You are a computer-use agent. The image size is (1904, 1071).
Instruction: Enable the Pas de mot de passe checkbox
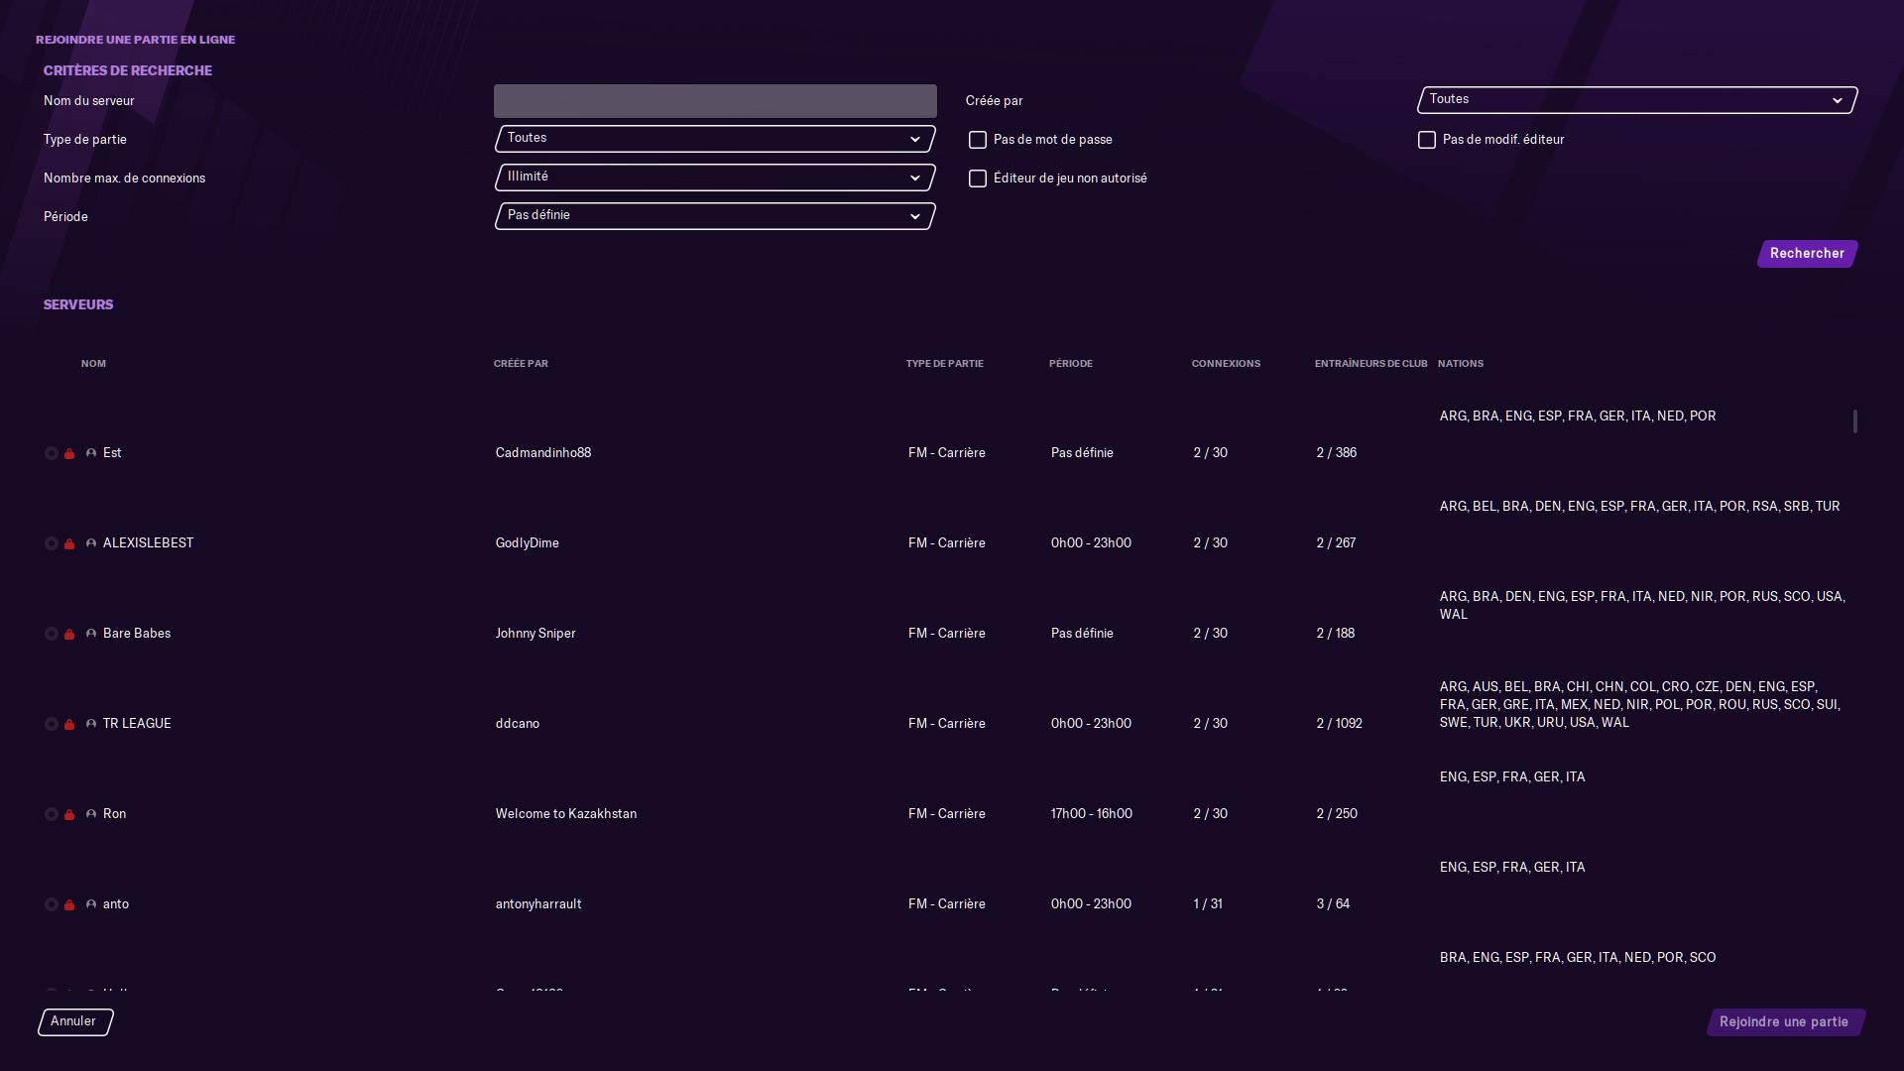click(x=978, y=140)
